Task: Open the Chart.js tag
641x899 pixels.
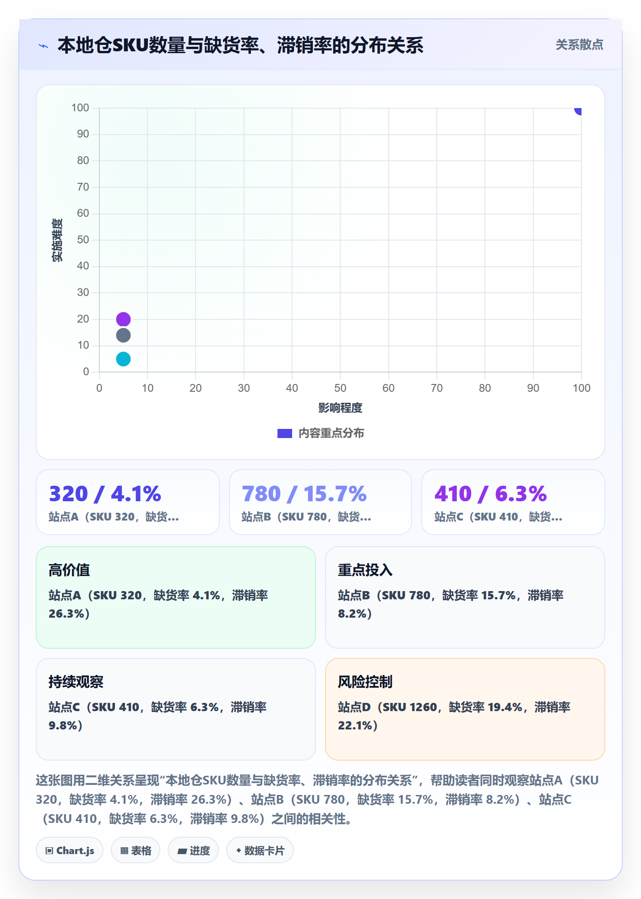Action: click(70, 850)
